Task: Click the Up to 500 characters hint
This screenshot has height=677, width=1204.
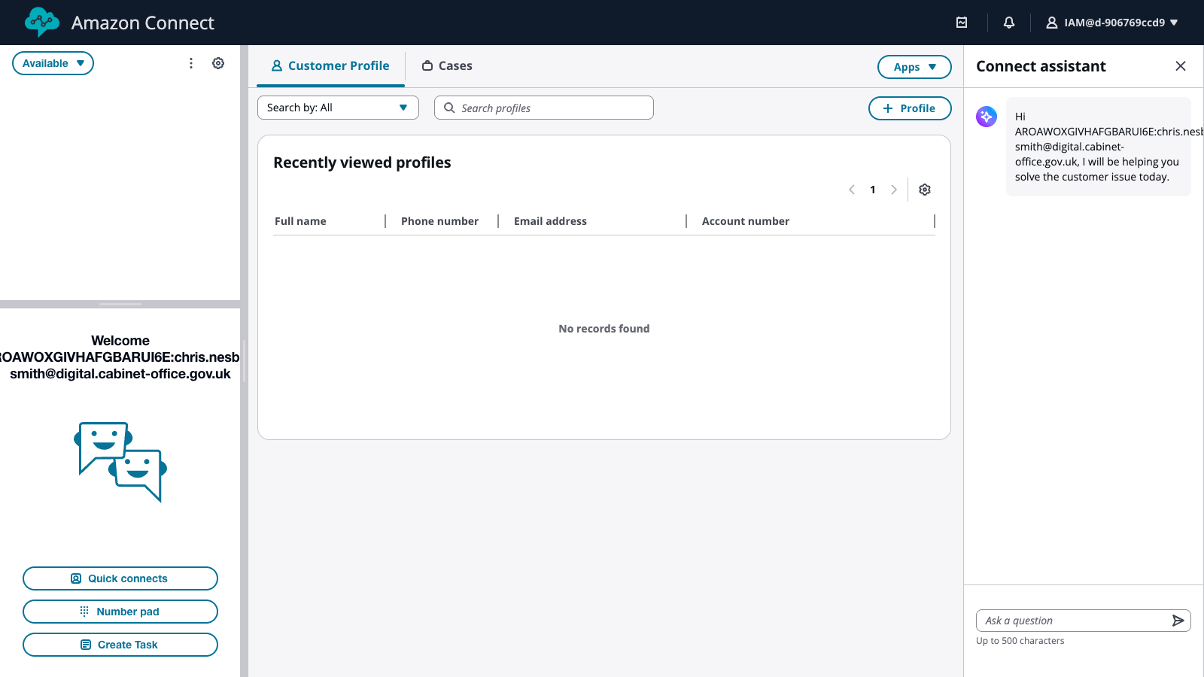Action: pyautogui.click(x=1020, y=641)
